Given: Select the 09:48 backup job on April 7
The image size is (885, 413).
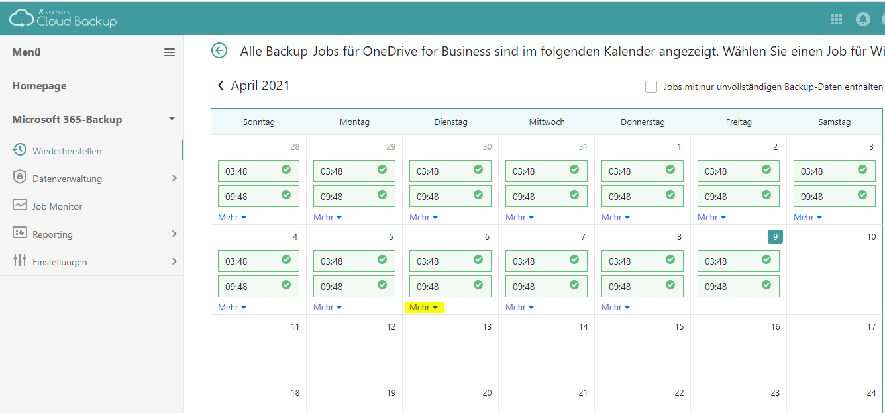Looking at the screenshot, I should click(546, 287).
